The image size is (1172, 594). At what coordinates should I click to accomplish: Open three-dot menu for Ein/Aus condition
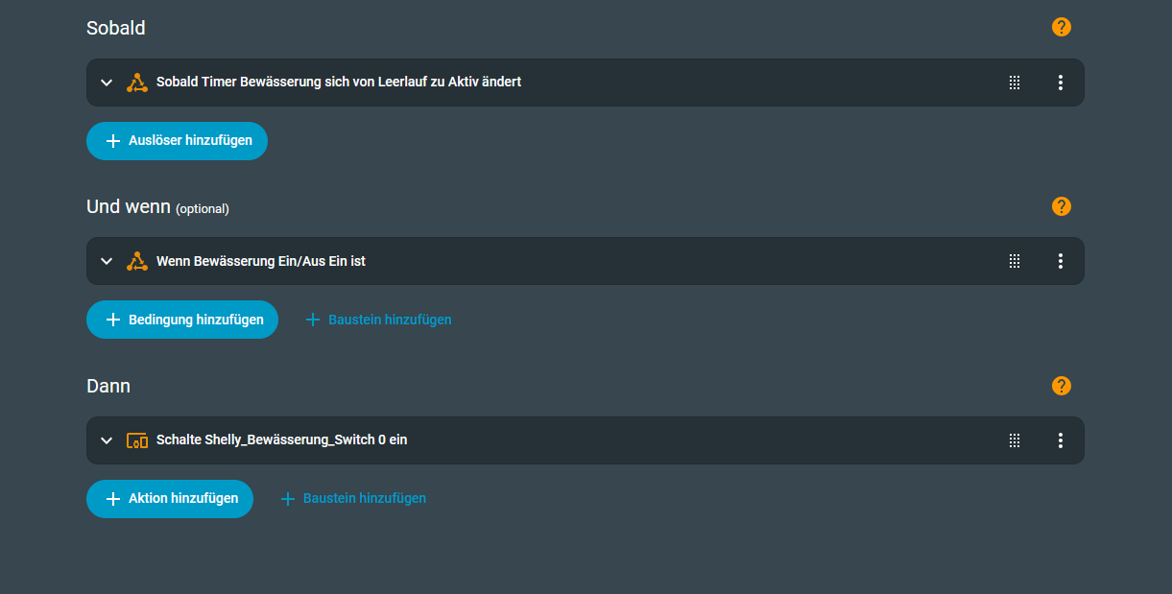(x=1061, y=261)
